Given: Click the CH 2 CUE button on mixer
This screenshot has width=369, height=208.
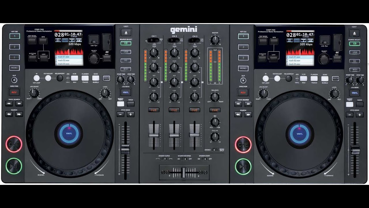Looking at the screenshot, I should tap(174, 110).
